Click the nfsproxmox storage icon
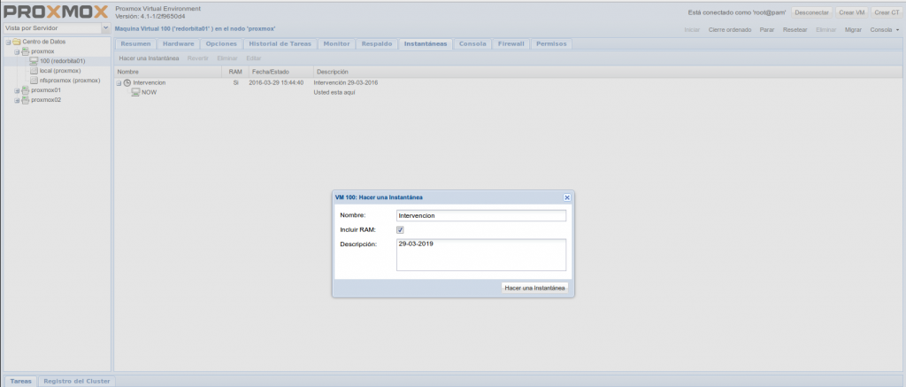Screen dimensions: 906x387 (x=34, y=81)
